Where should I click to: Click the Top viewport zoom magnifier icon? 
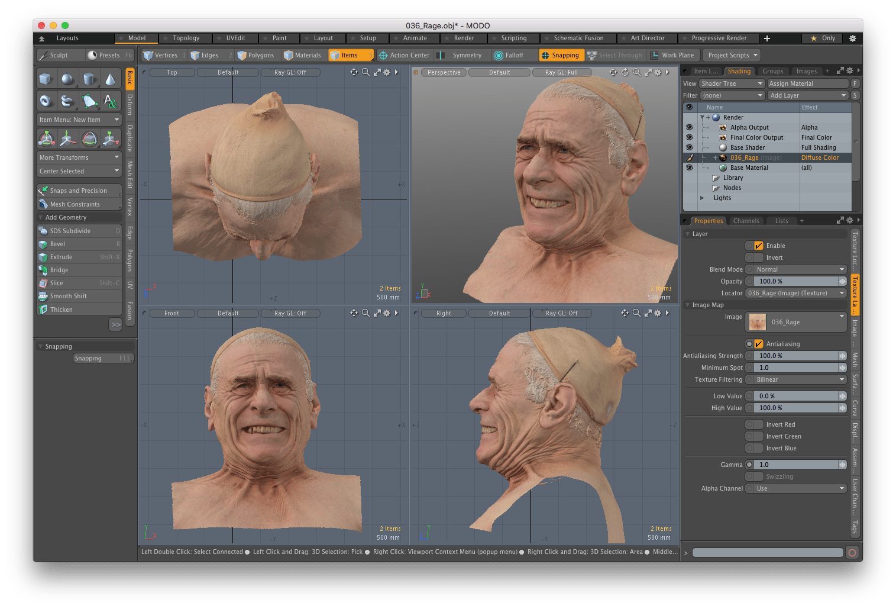point(365,72)
